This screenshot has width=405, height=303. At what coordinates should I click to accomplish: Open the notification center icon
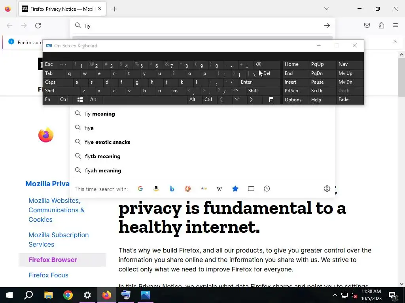point(392,296)
